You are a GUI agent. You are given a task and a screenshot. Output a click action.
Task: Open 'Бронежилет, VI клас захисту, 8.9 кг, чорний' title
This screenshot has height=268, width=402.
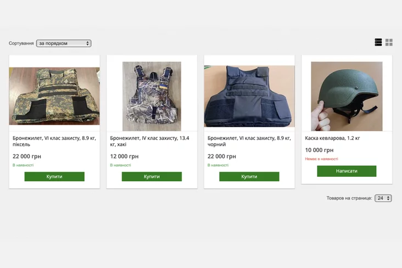tap(249, 141)
